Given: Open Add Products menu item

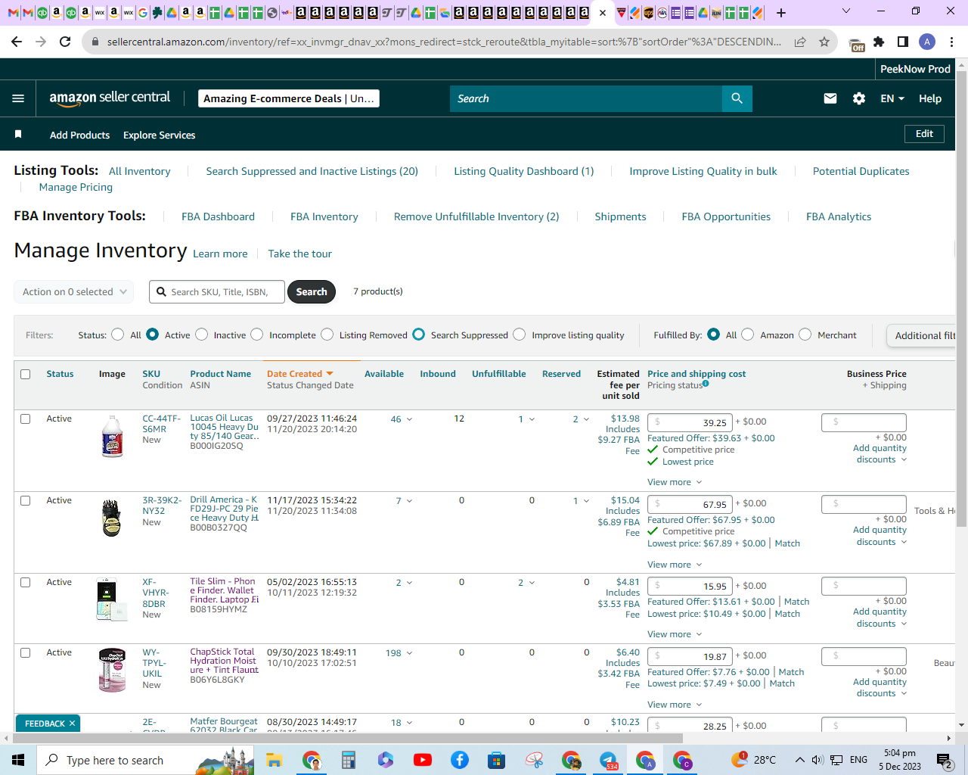Looking at the screenshot, I should [x=79, y=135].
